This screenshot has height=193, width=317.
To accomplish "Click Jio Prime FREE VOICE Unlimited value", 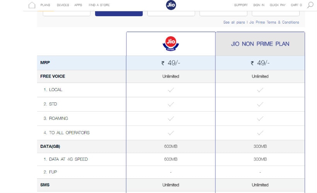I will point(171,76).
